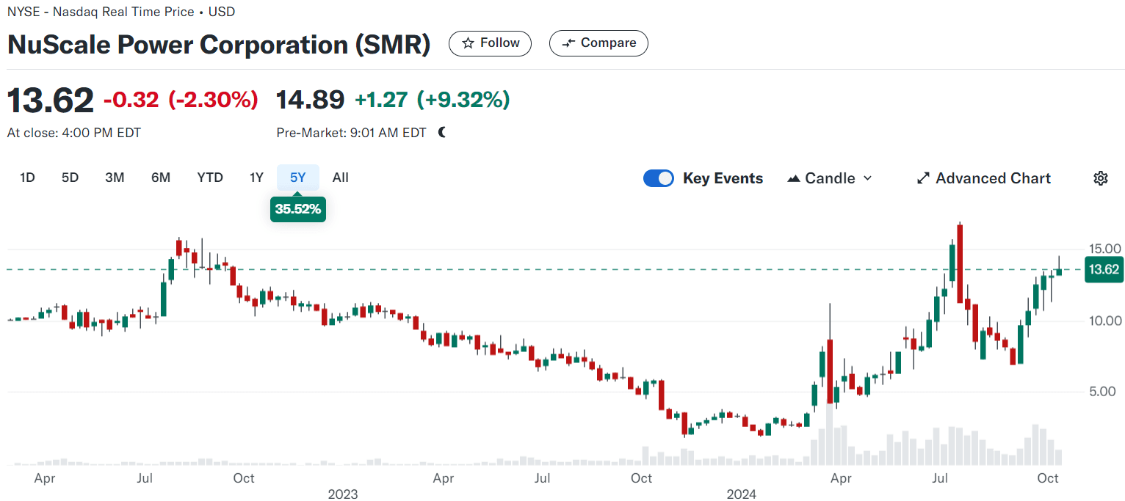Open the Advanced Chart link

(x=993, y=178)
